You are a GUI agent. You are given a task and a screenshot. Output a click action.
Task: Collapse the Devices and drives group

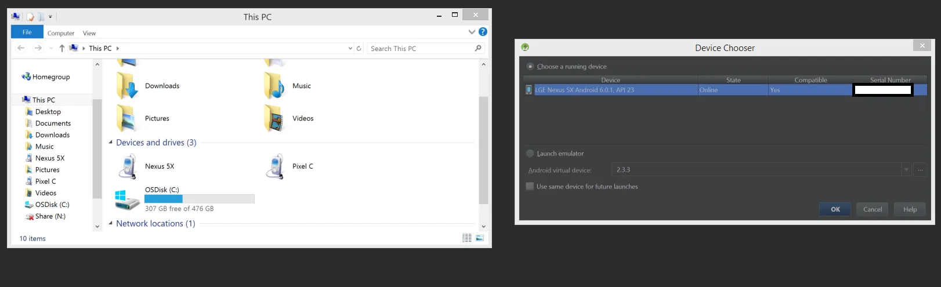tap(110, 142)
